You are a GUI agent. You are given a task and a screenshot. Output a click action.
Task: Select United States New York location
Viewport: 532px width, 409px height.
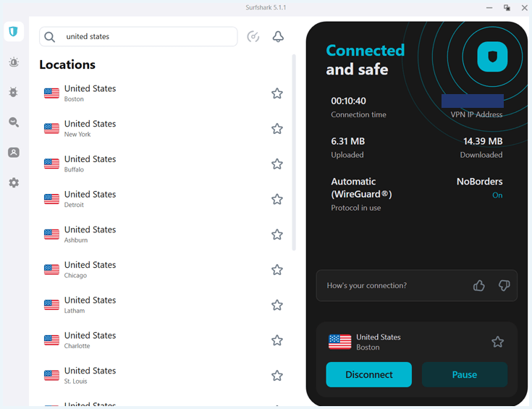point(163,129)
